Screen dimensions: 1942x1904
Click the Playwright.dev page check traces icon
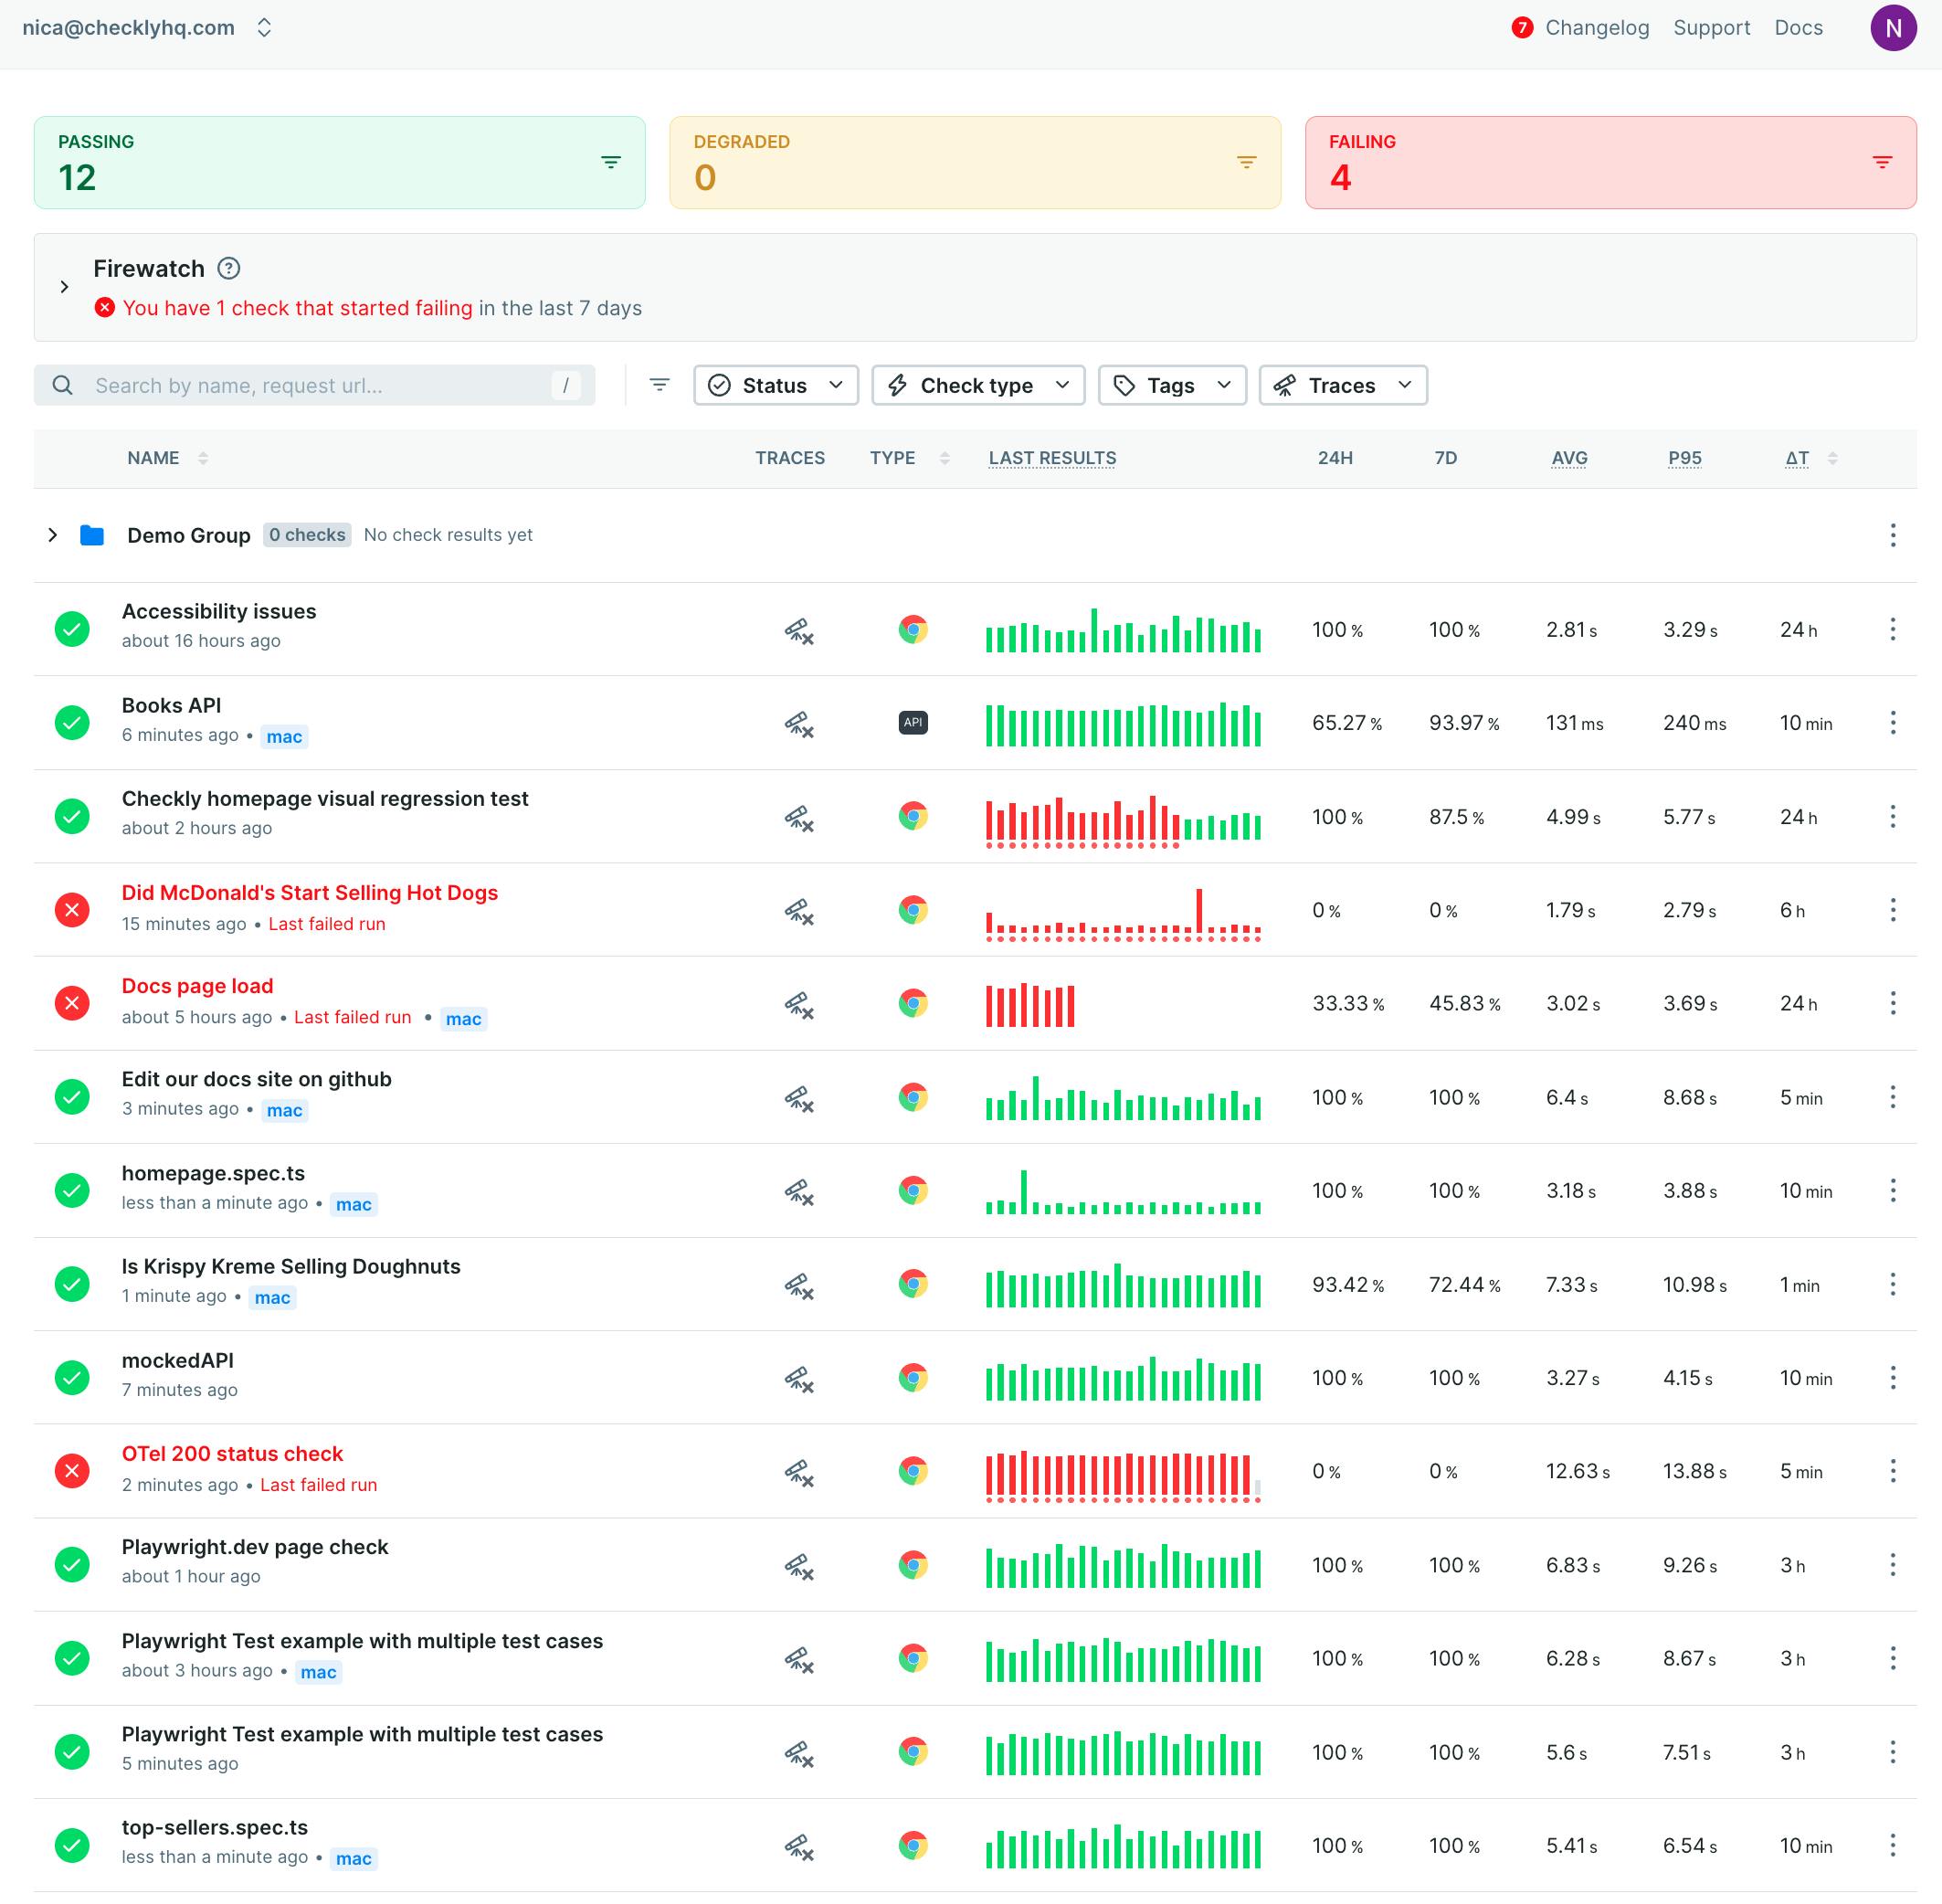coord(798,1566)
